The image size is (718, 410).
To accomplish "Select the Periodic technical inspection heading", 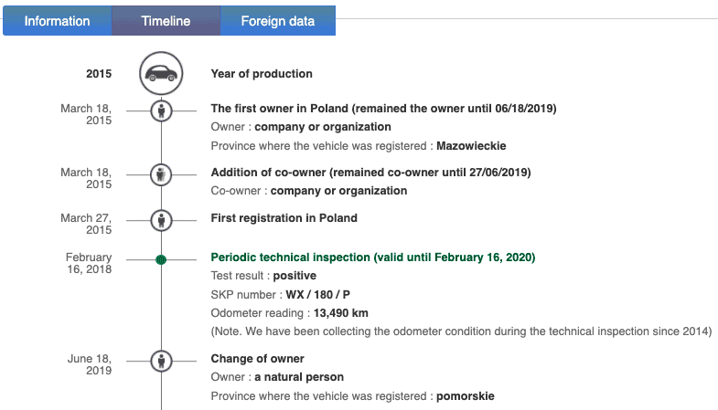I will coord(373,258).
